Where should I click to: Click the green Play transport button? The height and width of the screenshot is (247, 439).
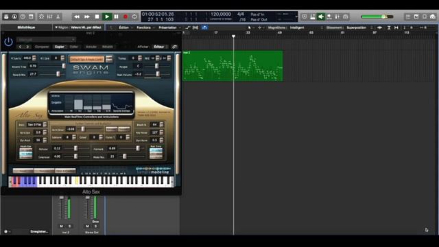[x=107, y=16]
